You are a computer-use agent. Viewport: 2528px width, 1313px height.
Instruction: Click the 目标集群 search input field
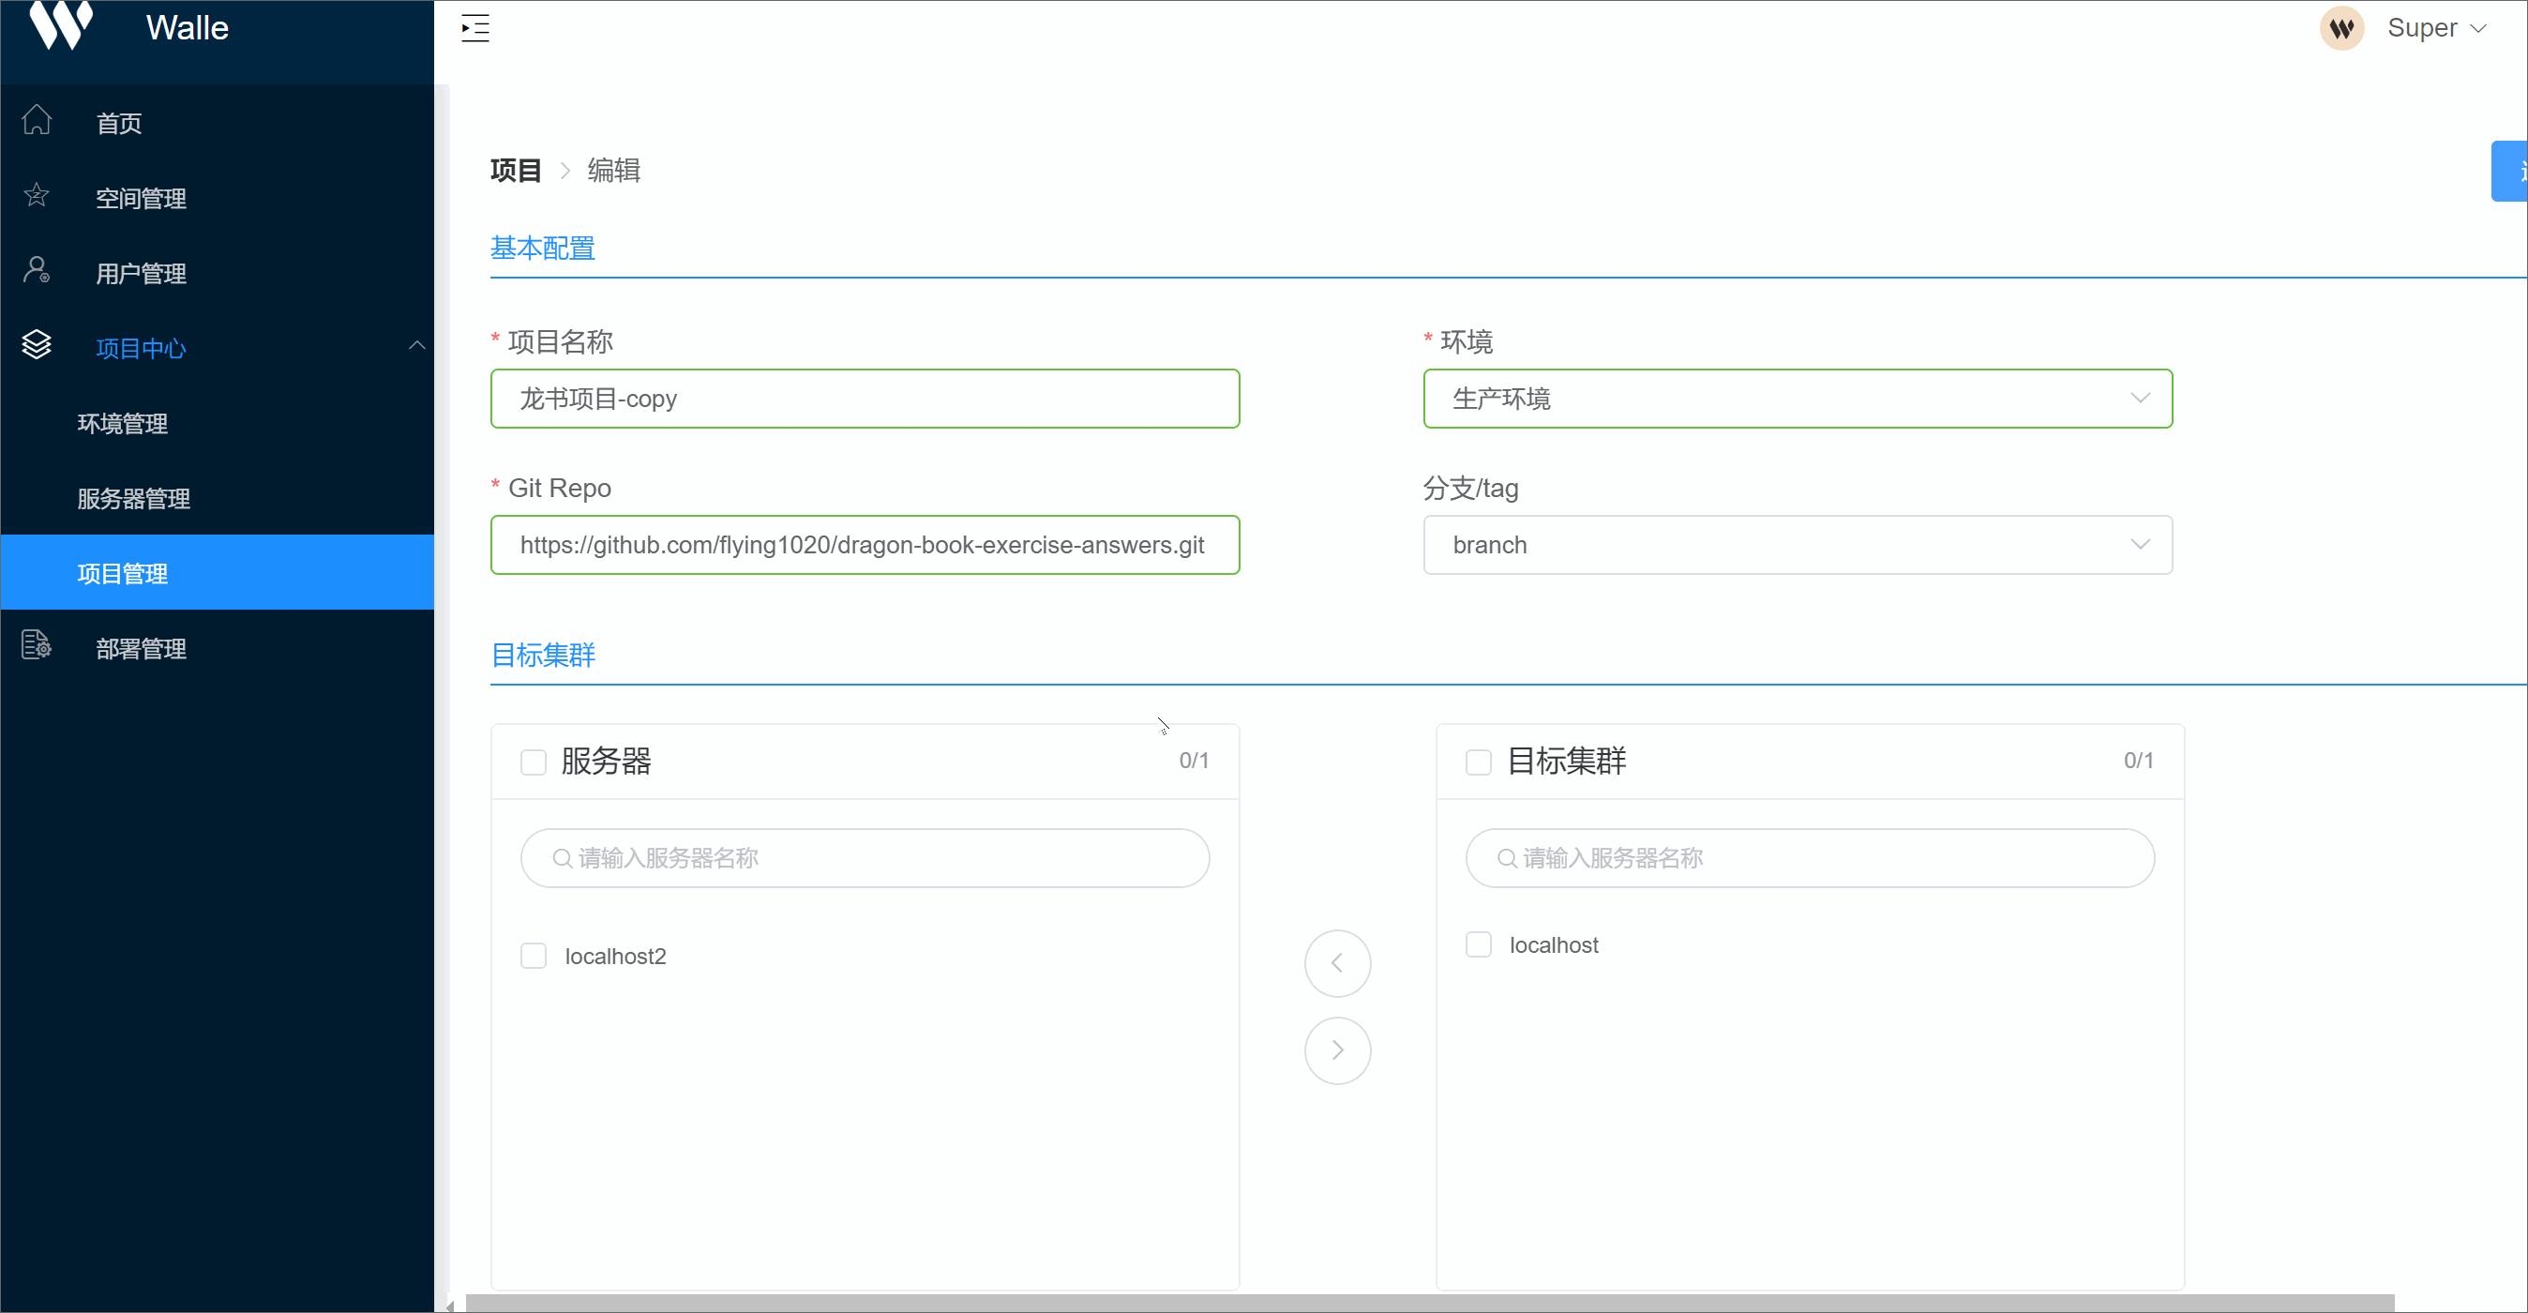click(x=1810, y=859)
